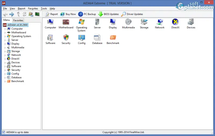
Task: Toggle the AIDA64 is up to date checkbox
Action: [x=4, y=132]
